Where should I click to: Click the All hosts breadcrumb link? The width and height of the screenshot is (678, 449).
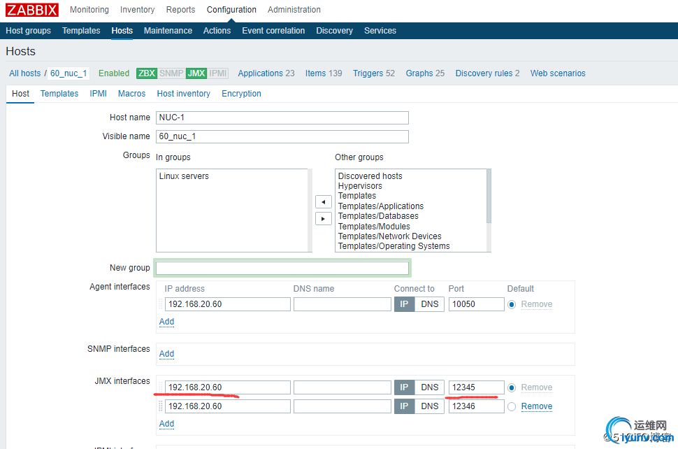24,73
